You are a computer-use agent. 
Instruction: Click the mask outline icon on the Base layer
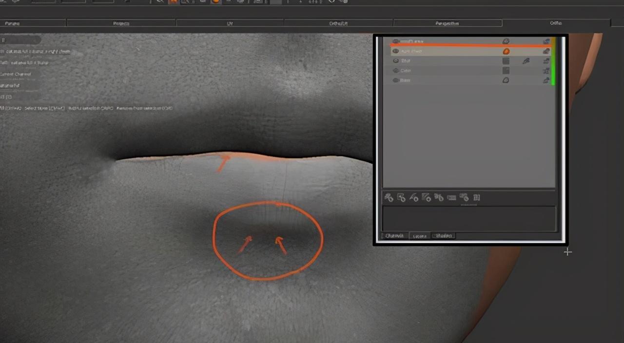(x=506, y=80)
